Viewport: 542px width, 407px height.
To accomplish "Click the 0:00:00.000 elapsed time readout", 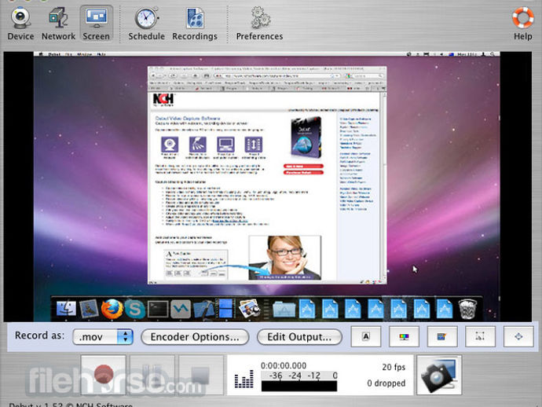I will pyautogui.click(x=284, y=365).
